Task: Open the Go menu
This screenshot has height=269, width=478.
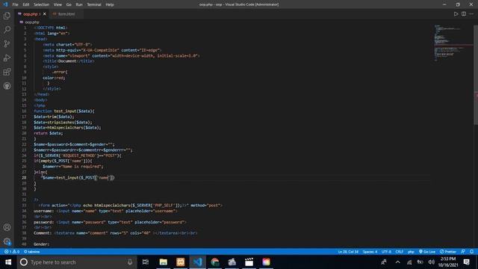Action: [69, 4]
